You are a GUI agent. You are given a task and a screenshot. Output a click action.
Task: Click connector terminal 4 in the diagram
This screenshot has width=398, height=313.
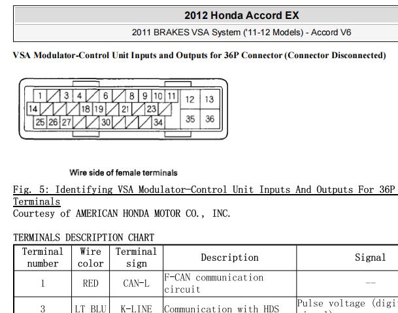pos(80,95)
